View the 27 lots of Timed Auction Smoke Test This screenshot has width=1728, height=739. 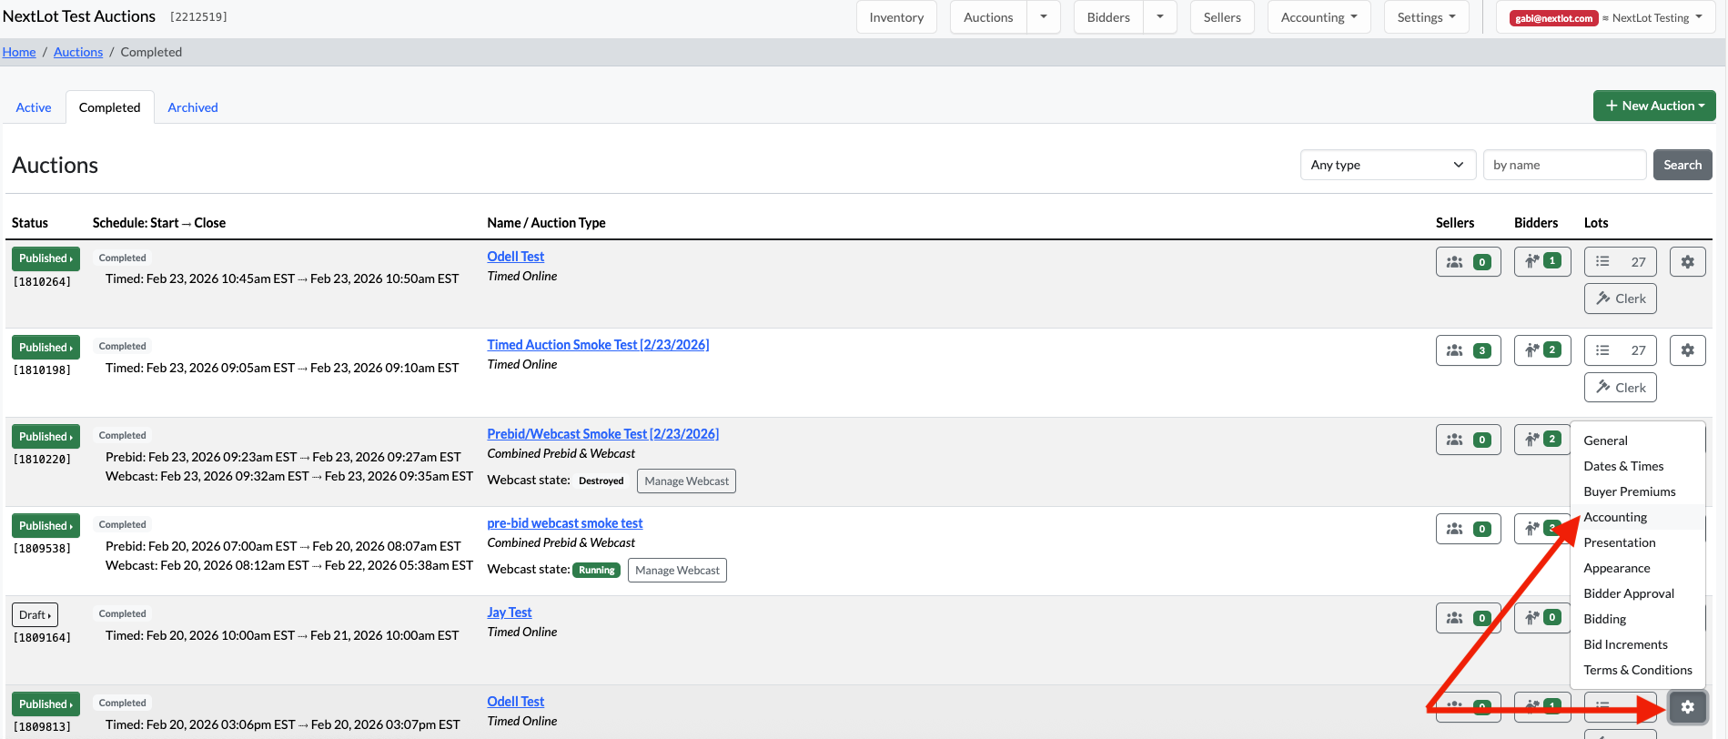click(1620, 350)
